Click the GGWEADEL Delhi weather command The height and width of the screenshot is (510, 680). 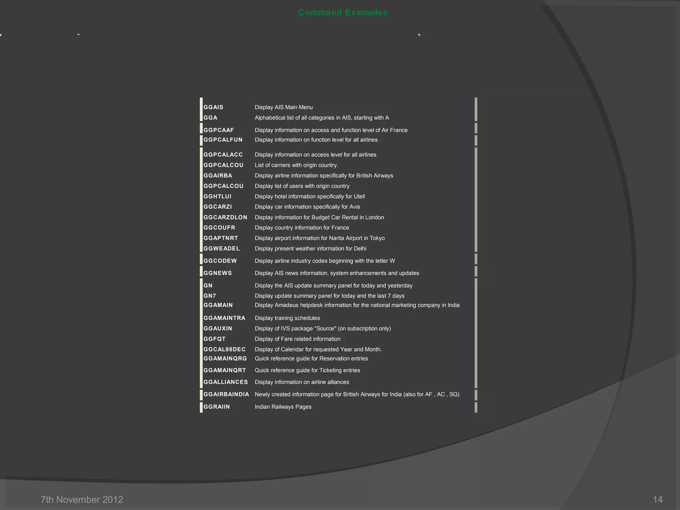click(x=221, y=249)
